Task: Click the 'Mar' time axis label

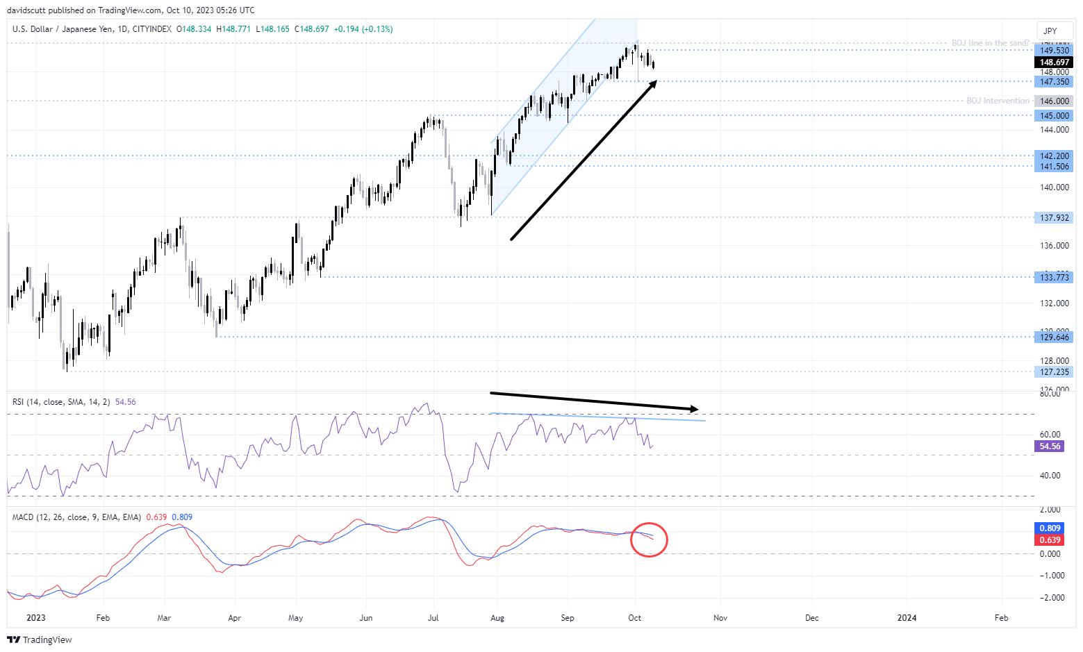Action: click(165, 618)
